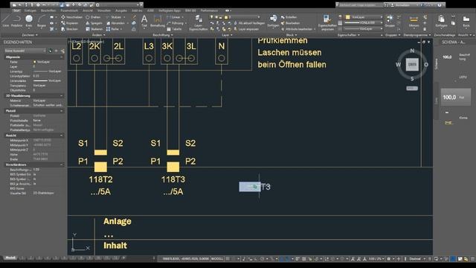Open the Ansicht ribbon tab
Image resolution: width=476 pixels, height=268 pixels.
tap(88, 10)
